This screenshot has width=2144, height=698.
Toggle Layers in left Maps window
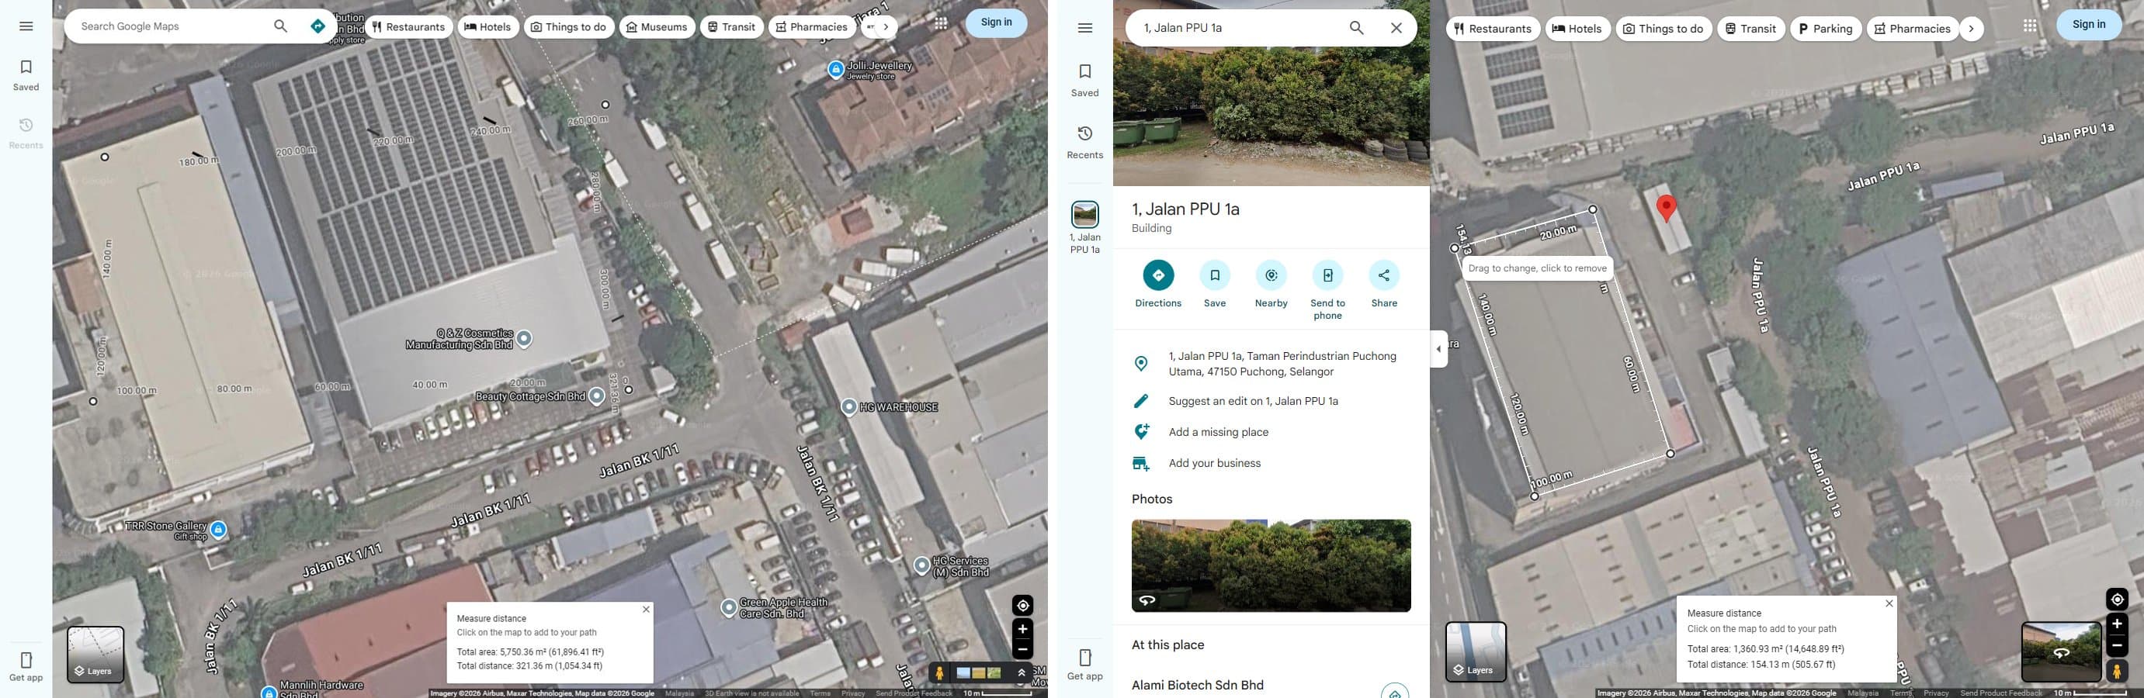pyautogui.click(x=95, y=655)
